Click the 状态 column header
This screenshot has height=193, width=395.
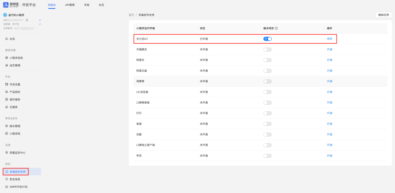[x=202, y=28]
